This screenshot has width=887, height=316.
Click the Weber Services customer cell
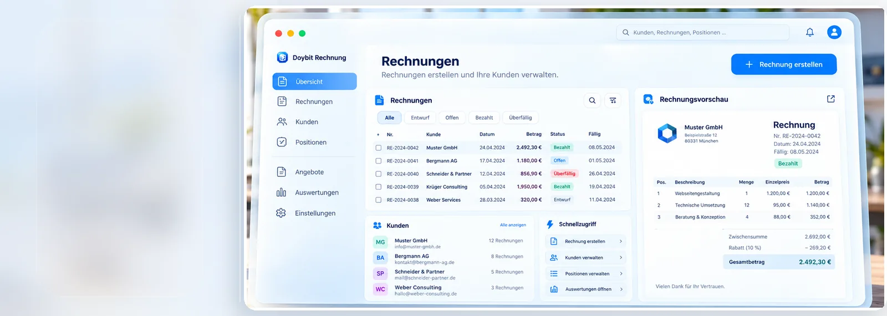(443, 200)
